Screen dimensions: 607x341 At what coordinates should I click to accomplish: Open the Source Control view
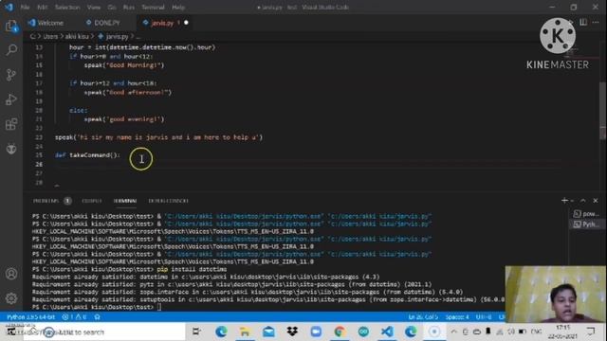tap(11, 75)
